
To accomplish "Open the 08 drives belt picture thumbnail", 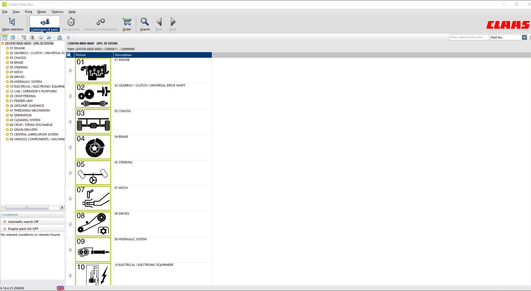I will click(93, 224).
